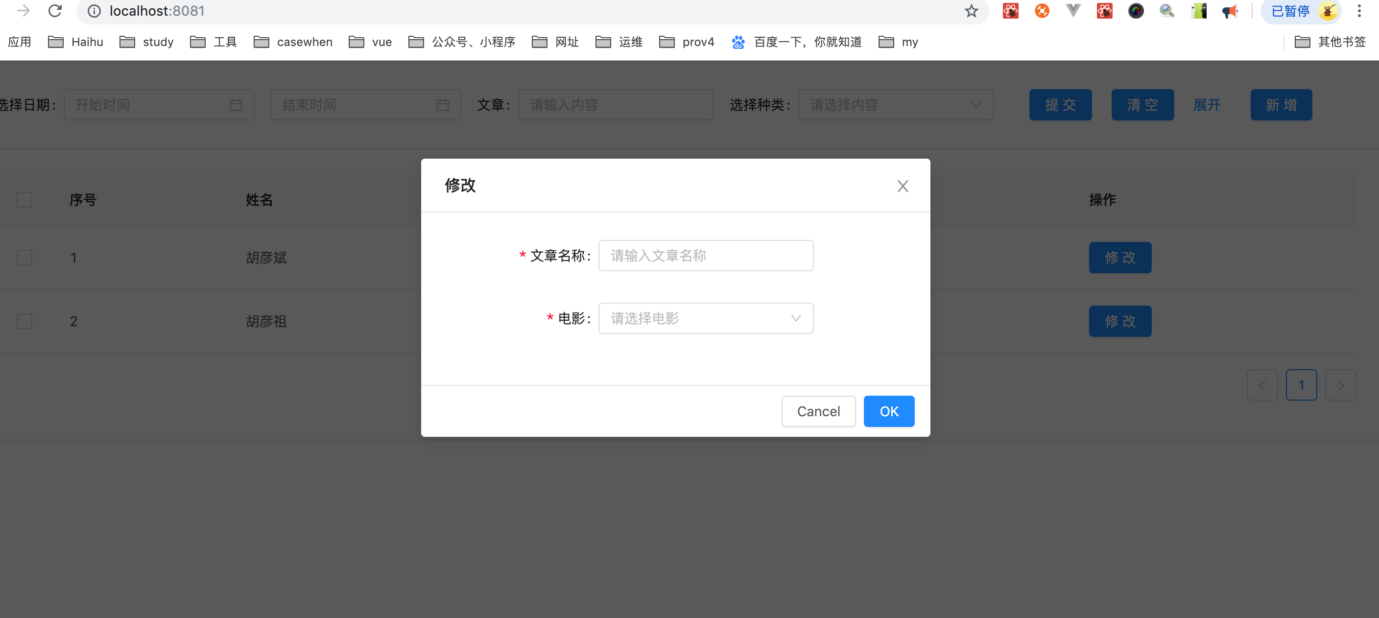Open Chrome's three-dot menu
The height and width of the screenshot is (618, 1379).
[1359, 11]
